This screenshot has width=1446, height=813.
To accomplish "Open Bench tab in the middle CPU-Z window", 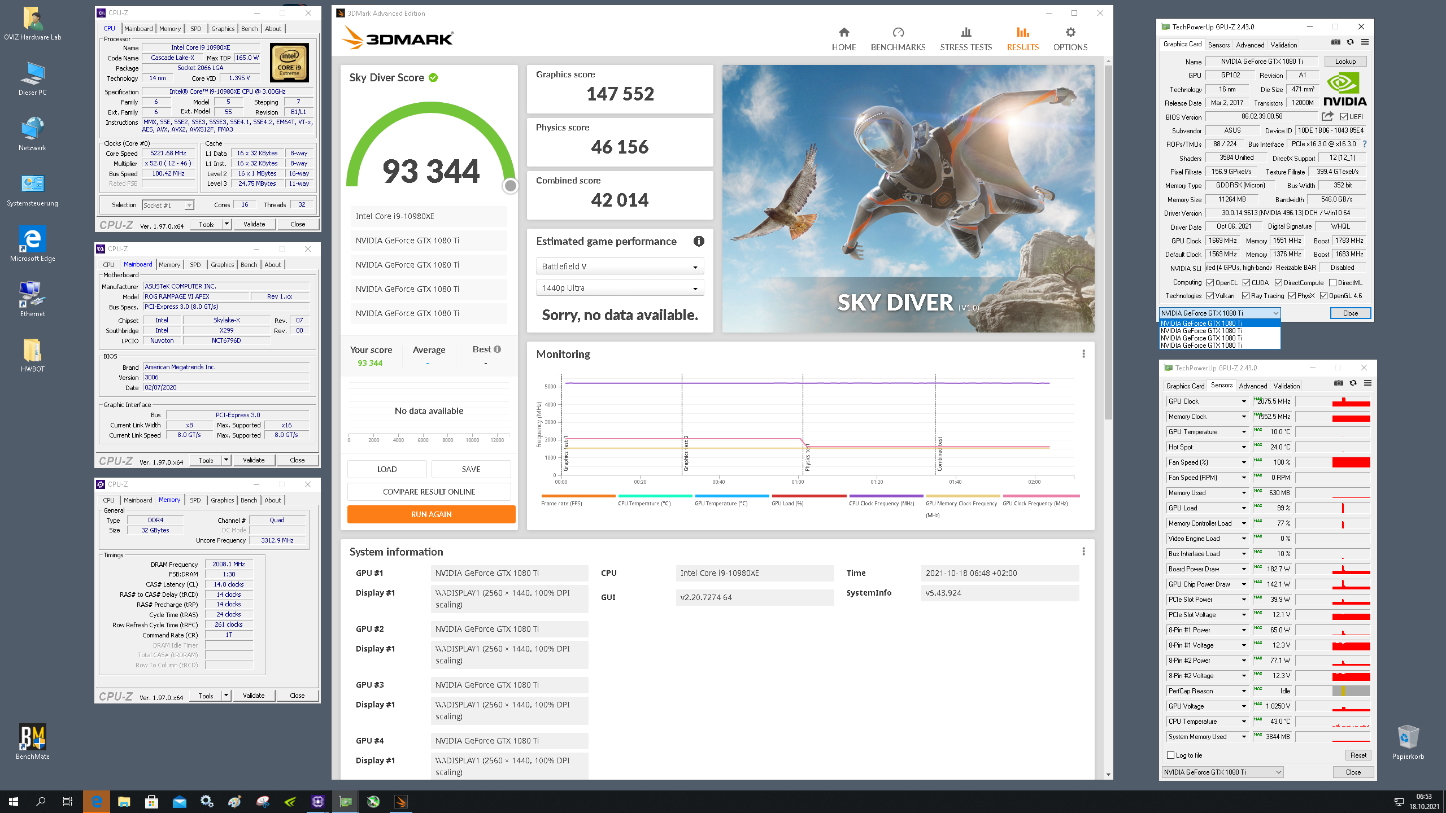I will 249,265.
